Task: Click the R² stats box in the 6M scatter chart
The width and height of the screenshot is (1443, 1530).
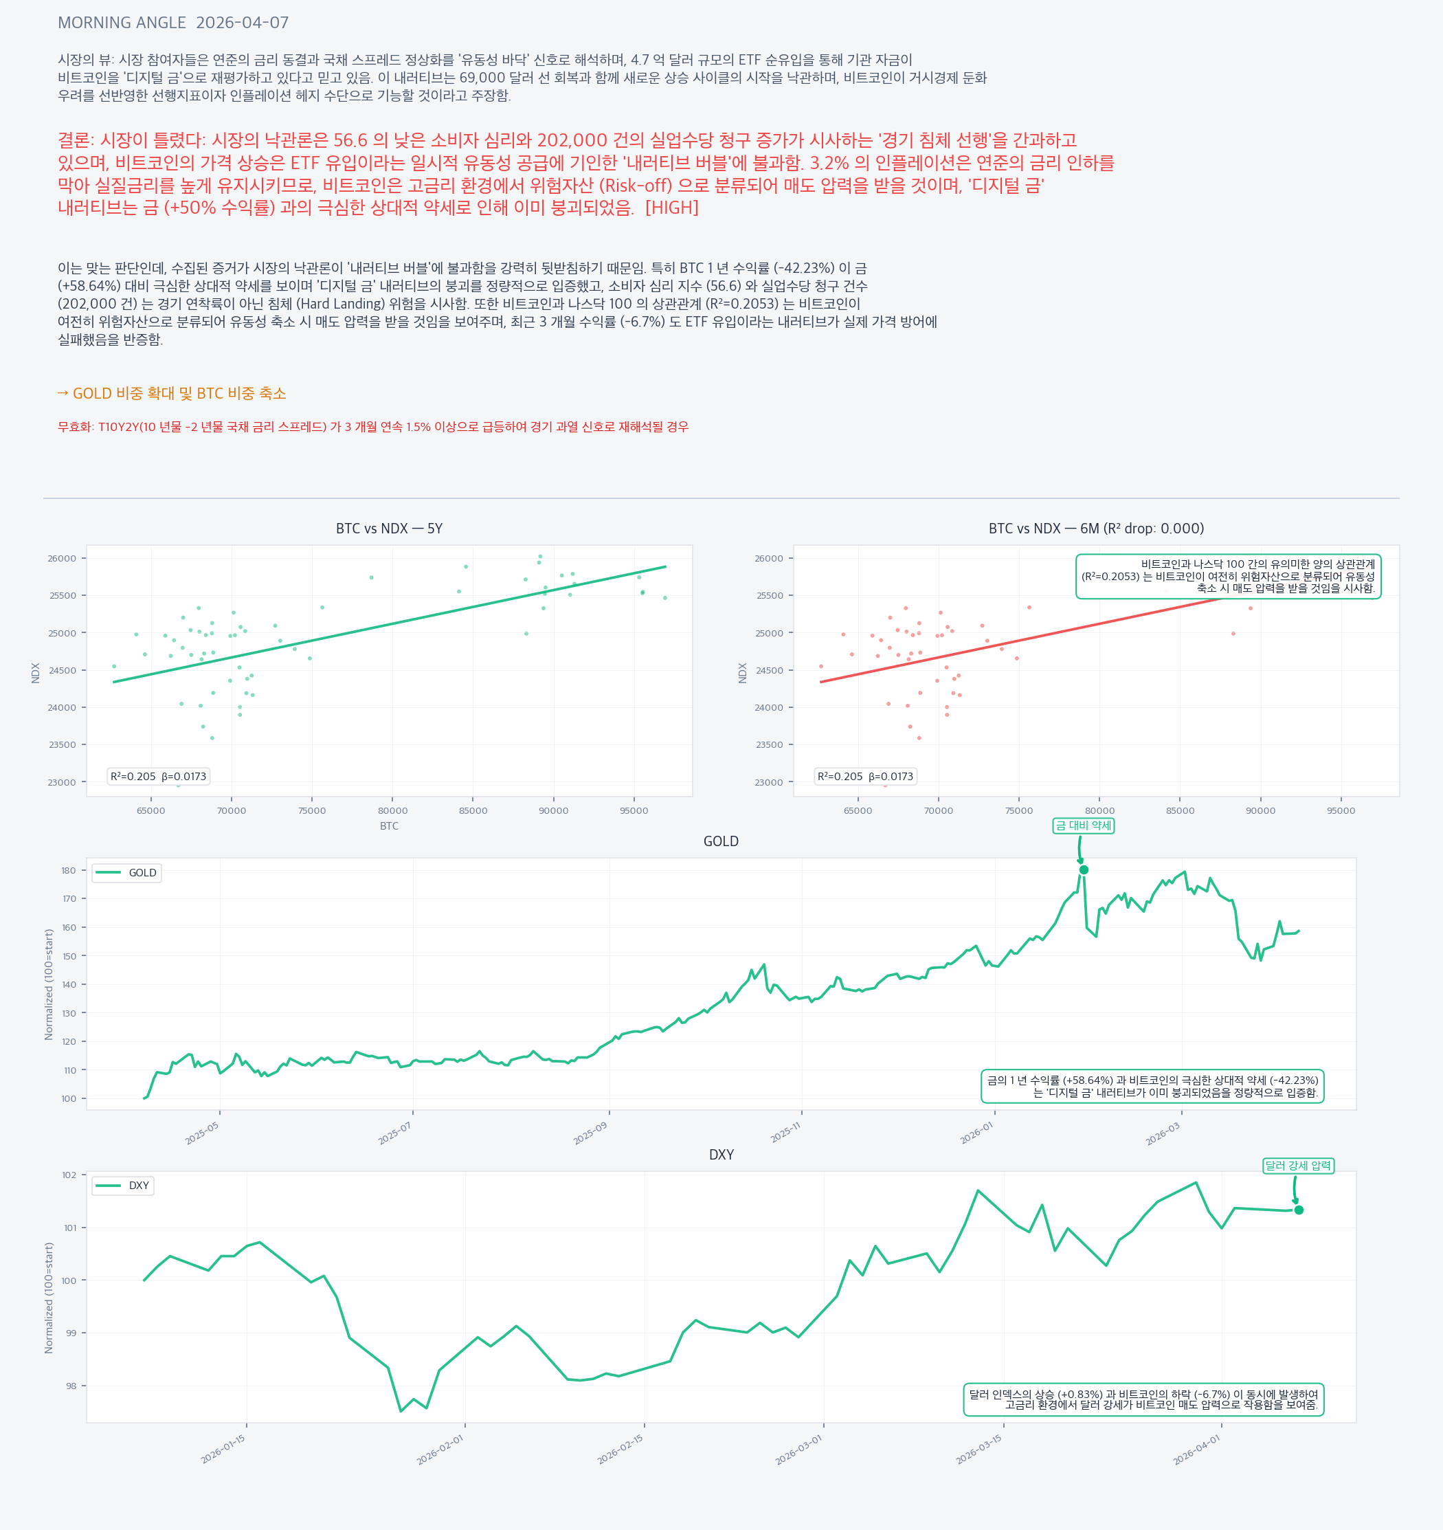Action: (865, 777)
